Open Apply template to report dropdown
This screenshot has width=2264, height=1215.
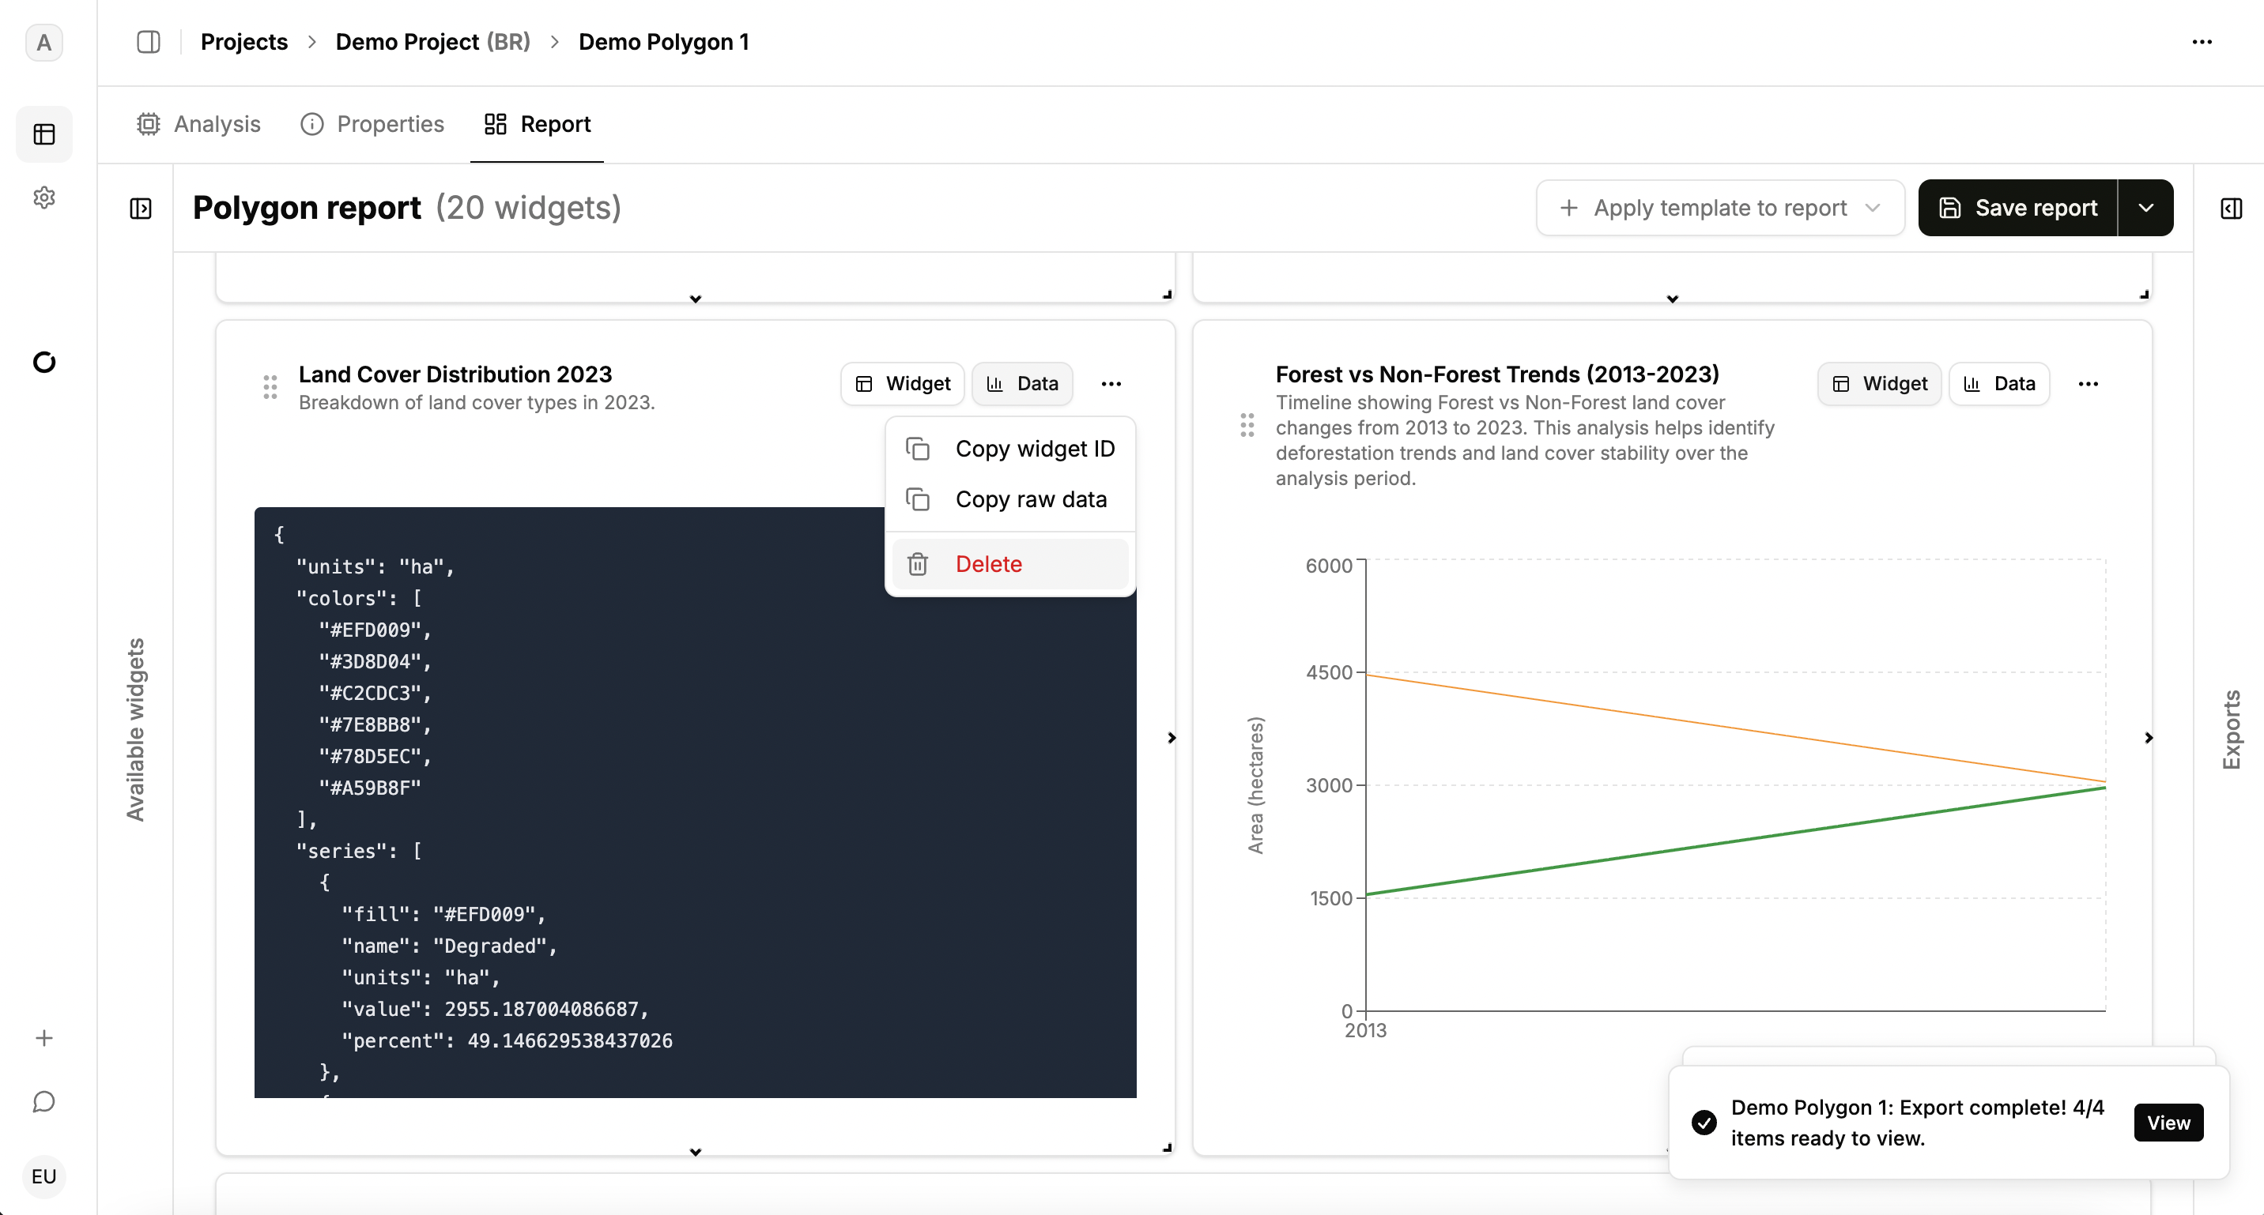click(x=1720, y=209)
